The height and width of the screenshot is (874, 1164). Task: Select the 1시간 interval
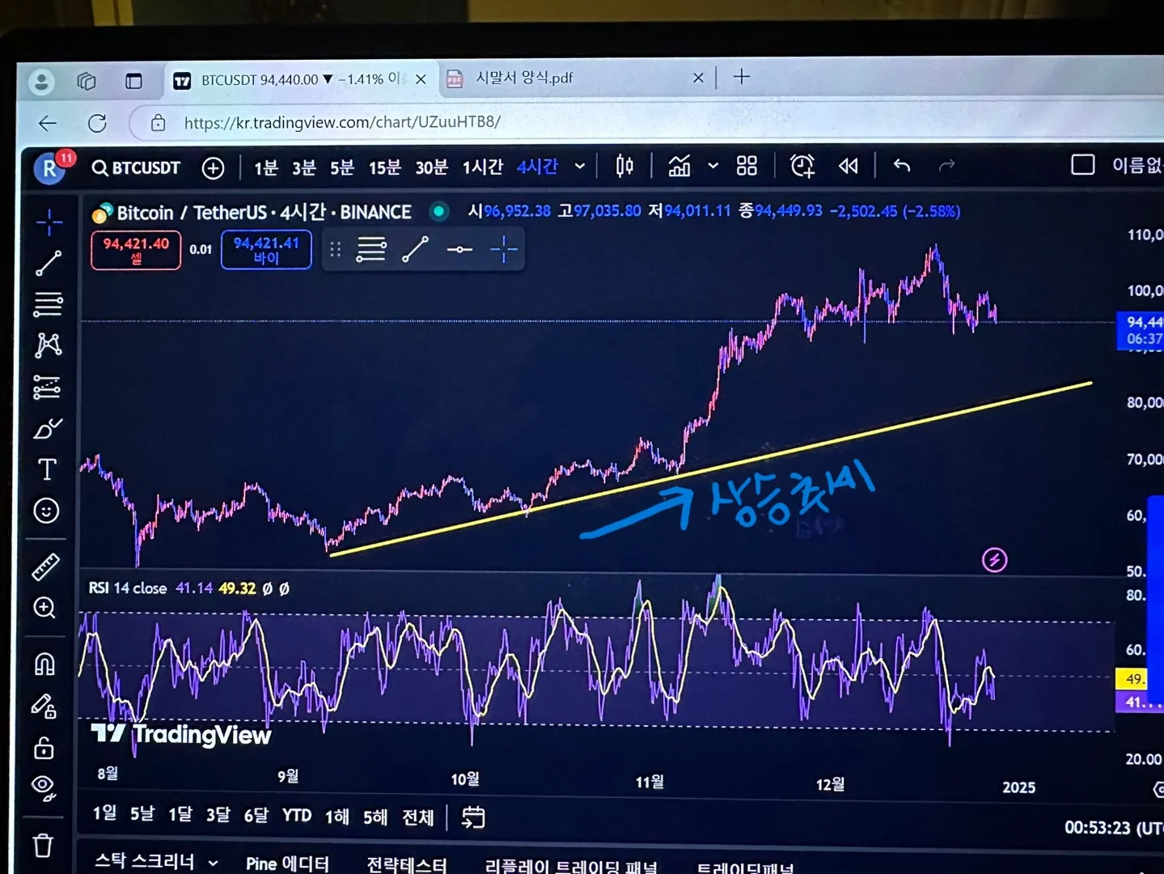(483, 167)
